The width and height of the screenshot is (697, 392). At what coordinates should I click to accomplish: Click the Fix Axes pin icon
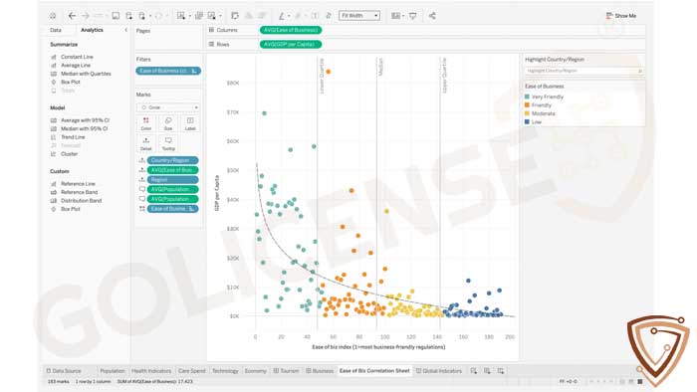tap(329, 16)
